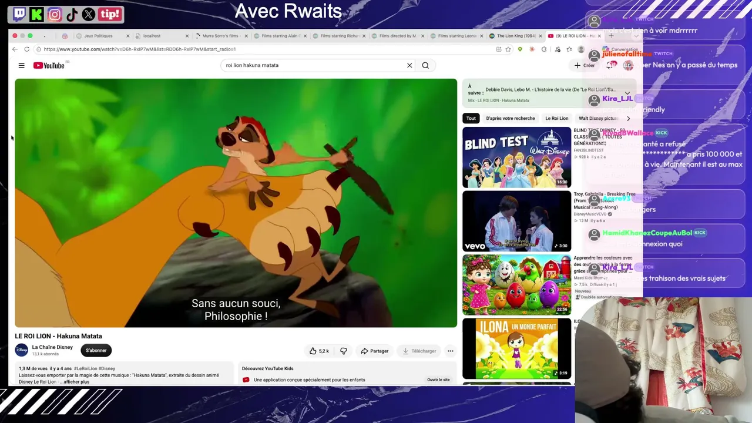Expand the À suivre mix playlist panel
Screen dimensions: 752x423
(x=627, y=93)
